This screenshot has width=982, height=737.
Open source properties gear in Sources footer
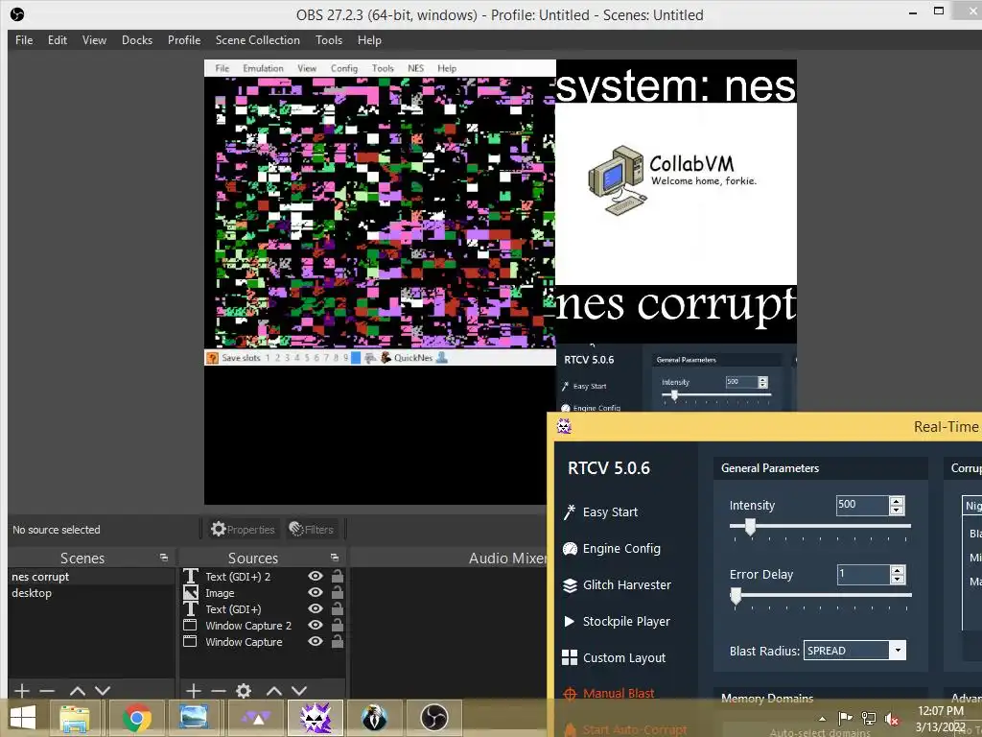pyautogui.click(x=244, y=691)
